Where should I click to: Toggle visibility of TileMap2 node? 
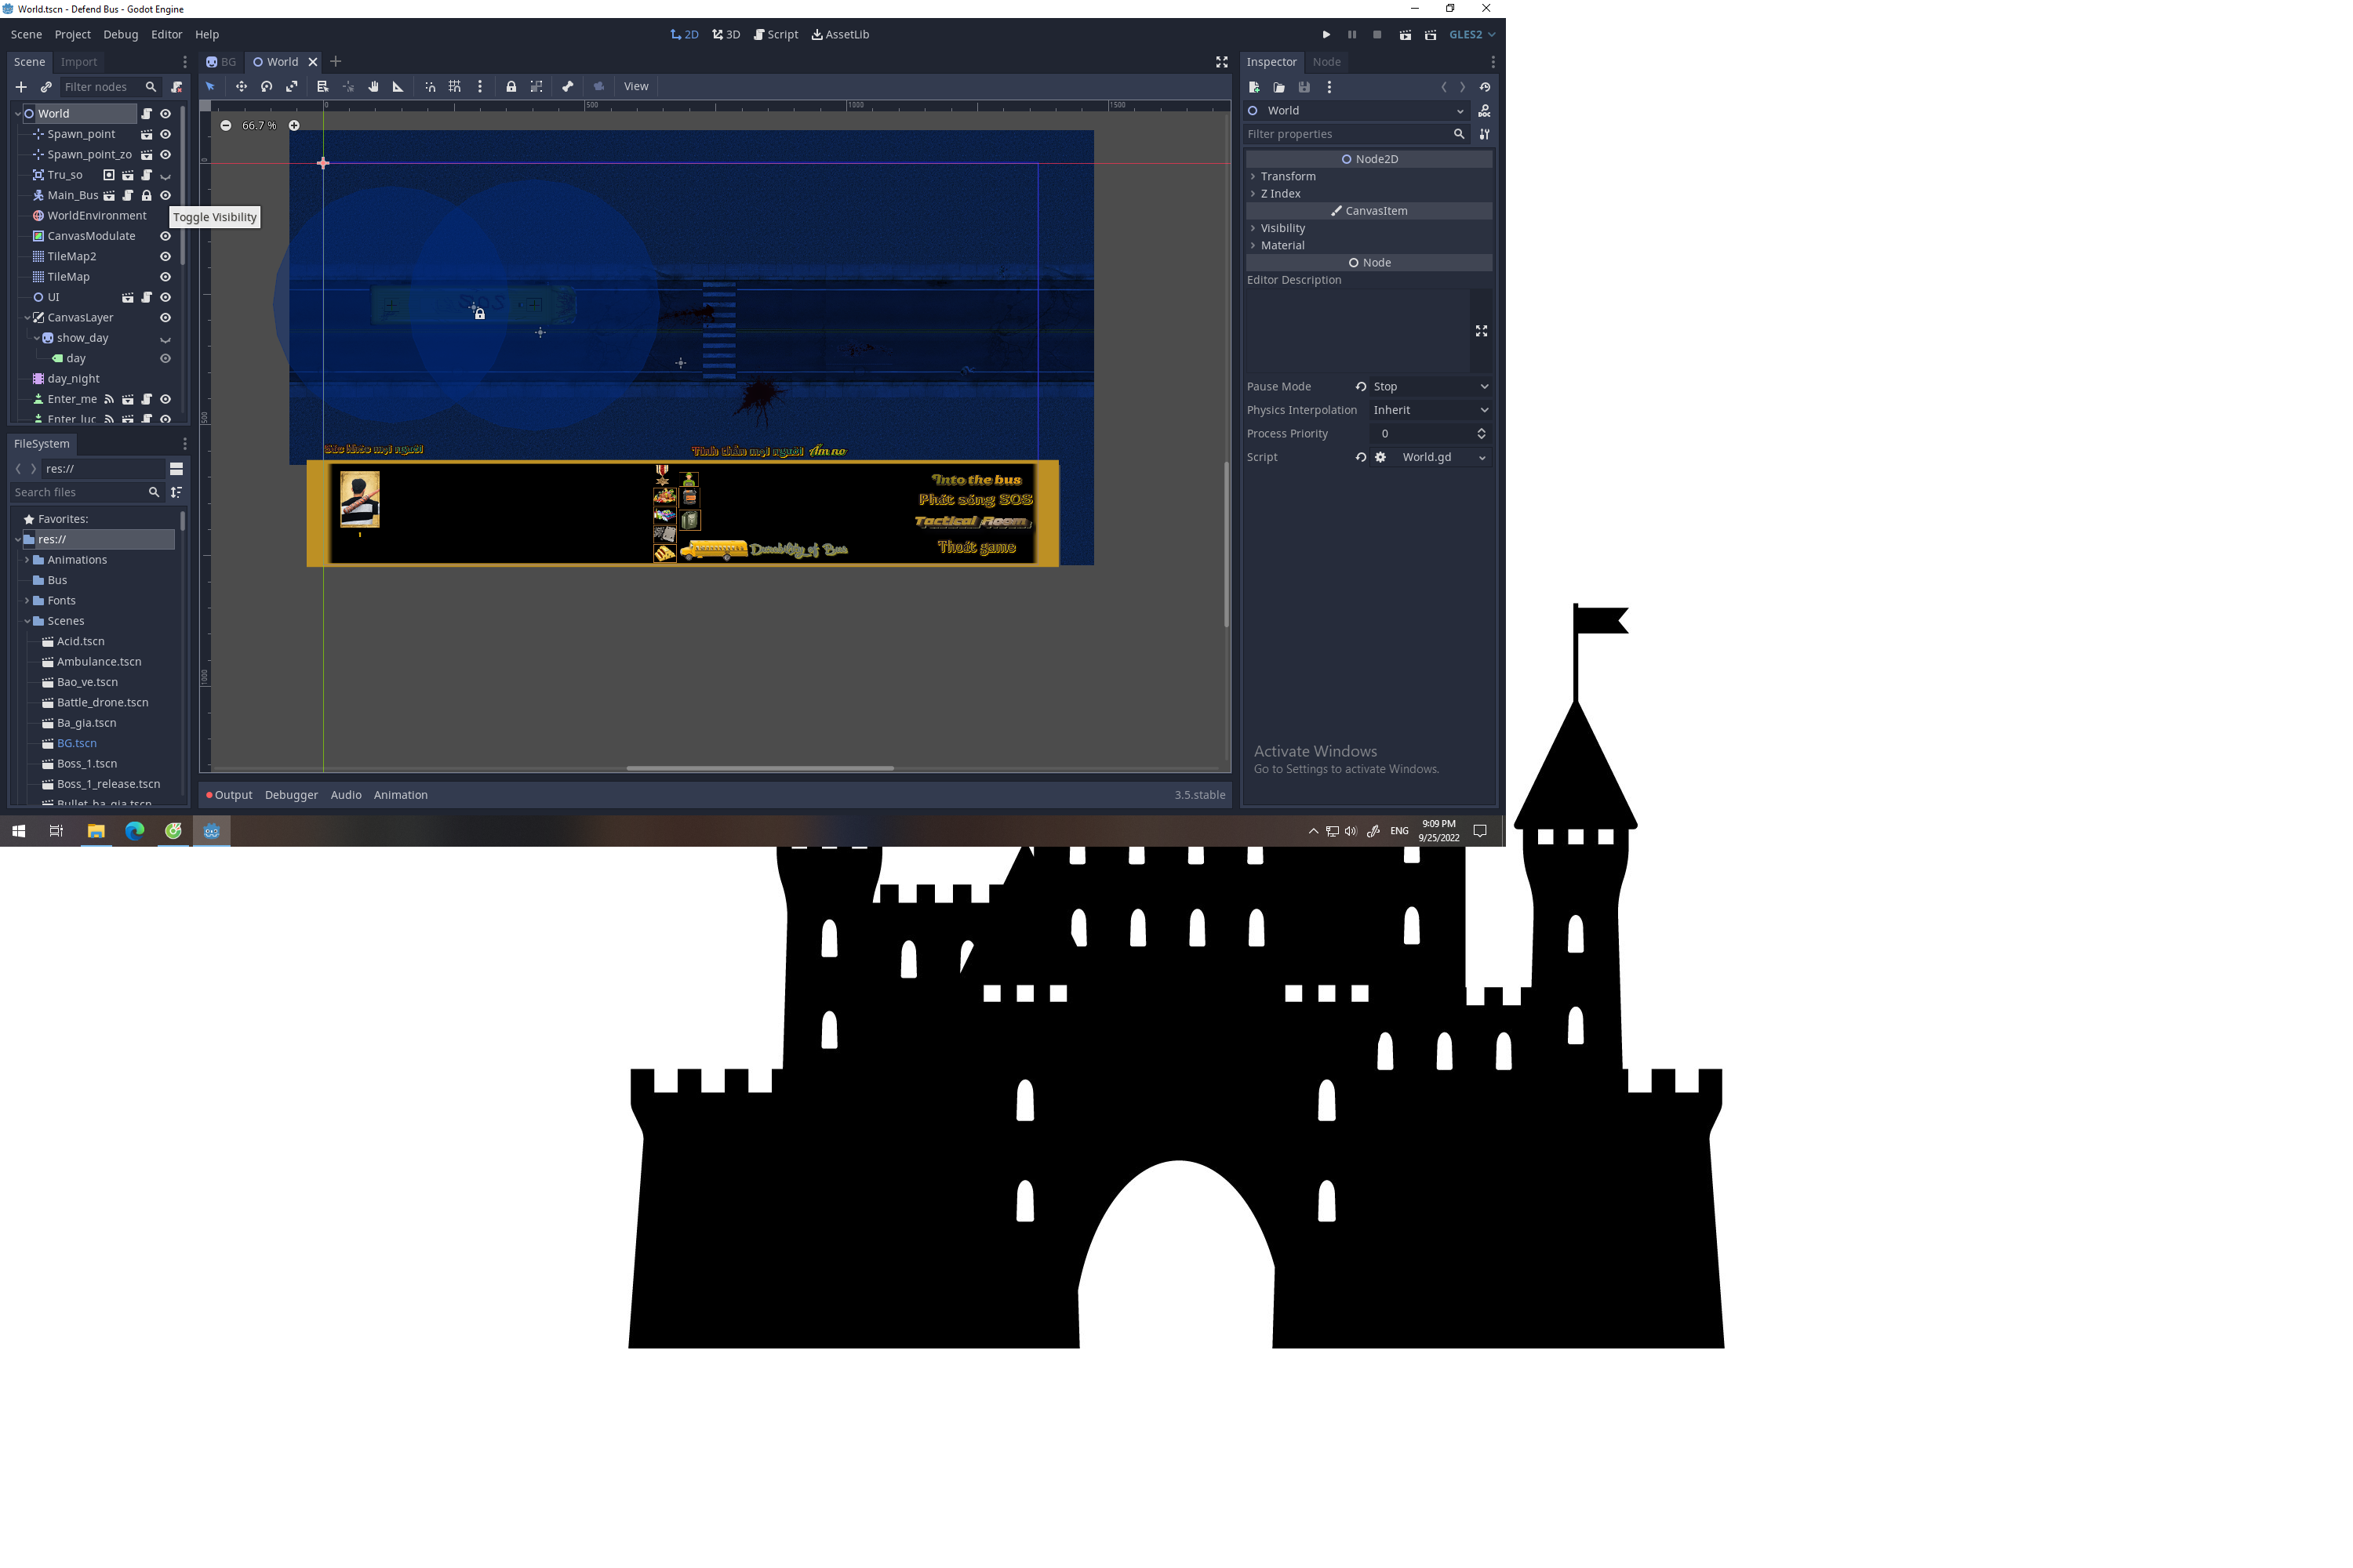click(x=165, y=256)
